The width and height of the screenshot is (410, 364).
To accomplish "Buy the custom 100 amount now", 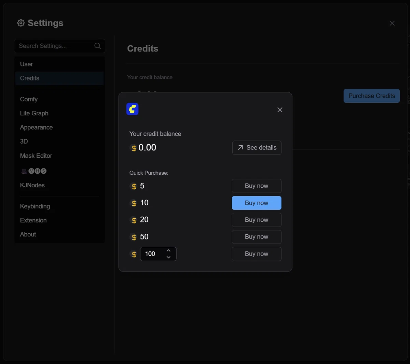I will point(257,254).
